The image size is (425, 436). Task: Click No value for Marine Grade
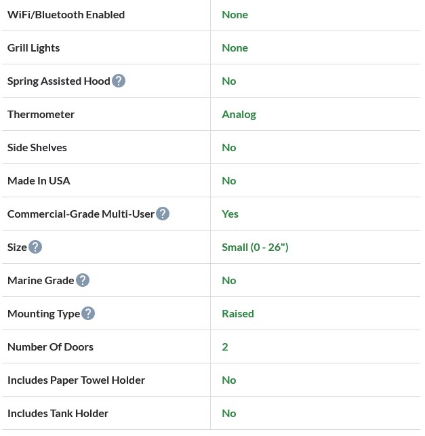228,280
